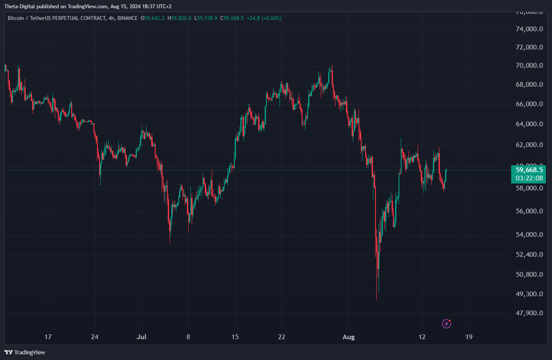
Task: Click the low value L59,538.9
Action: pos(206,18)
